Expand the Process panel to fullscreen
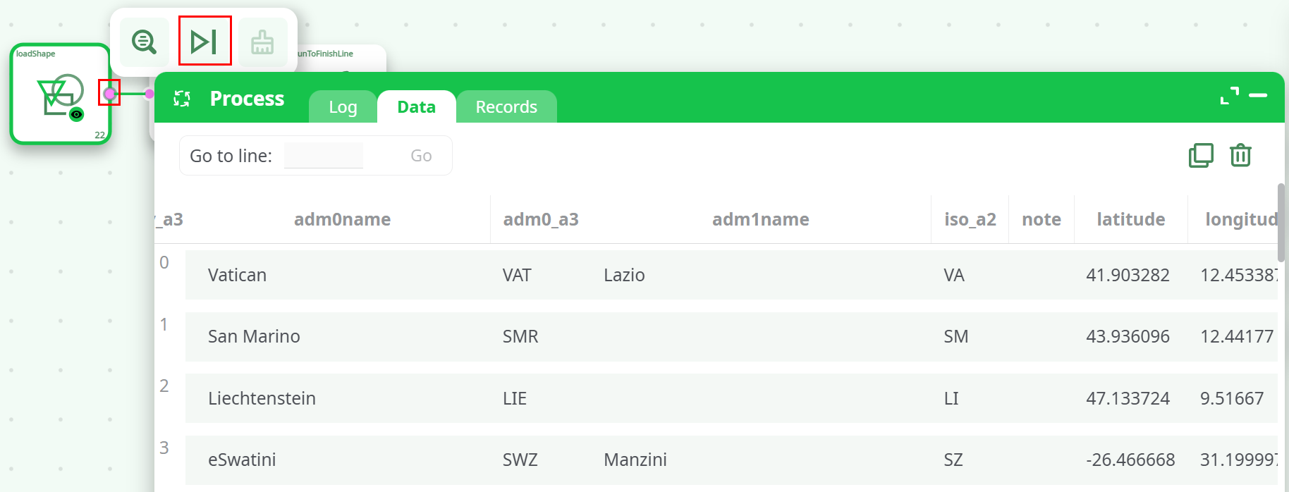1289x492 pixels. click(1229, 96)
